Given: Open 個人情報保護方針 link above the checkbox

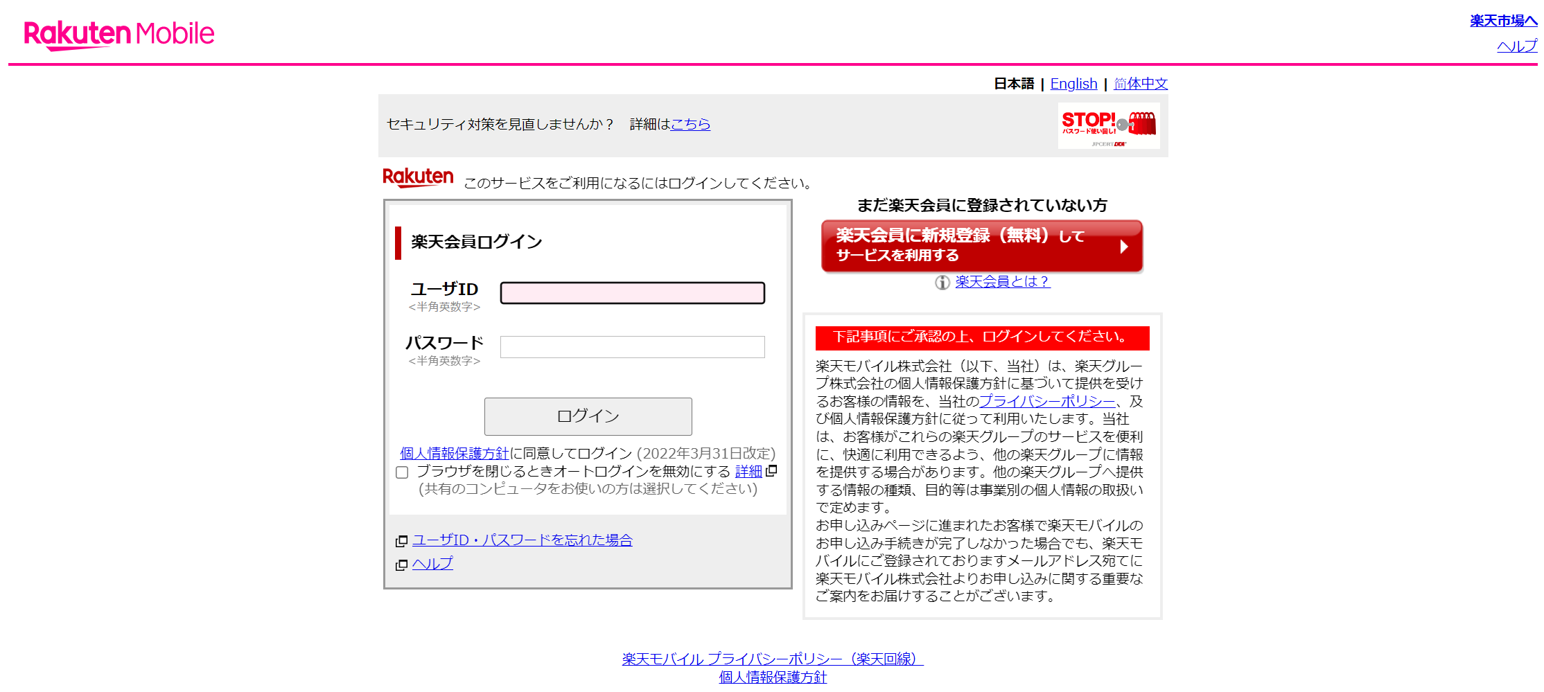Looking at the screenshot, I should coord(455,453).
